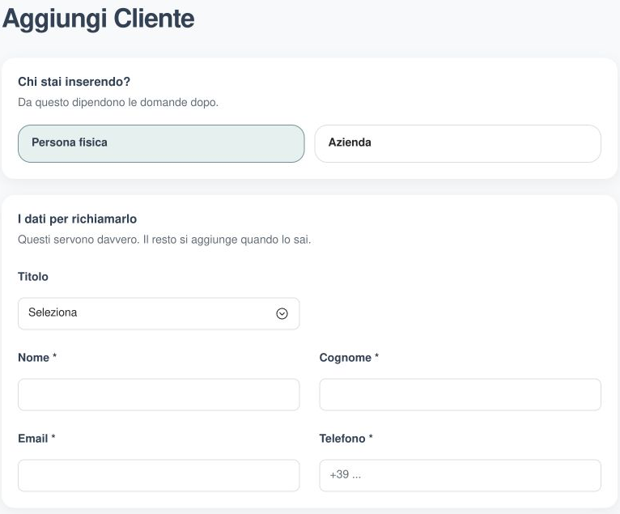The width and height of the screenshot is (620, 514).
Task: Focus the Cognome input field
Action: tap(461, 394)
